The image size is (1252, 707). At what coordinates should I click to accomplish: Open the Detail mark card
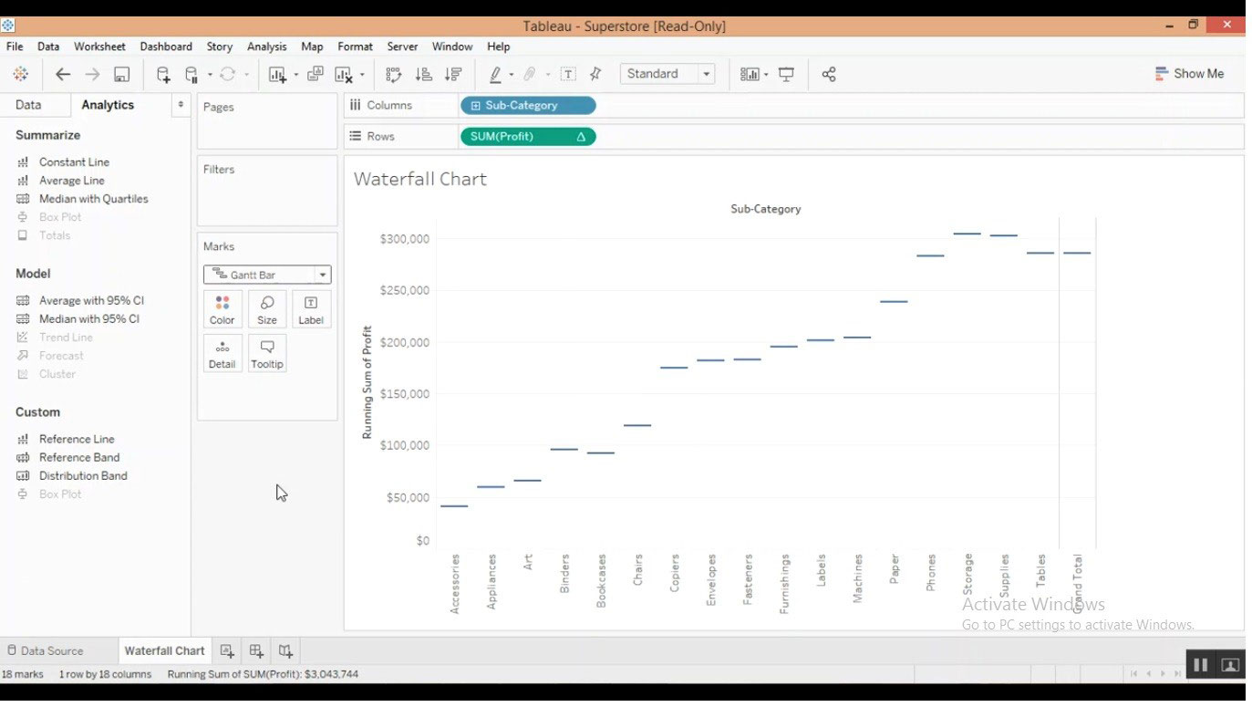point(222,353)
